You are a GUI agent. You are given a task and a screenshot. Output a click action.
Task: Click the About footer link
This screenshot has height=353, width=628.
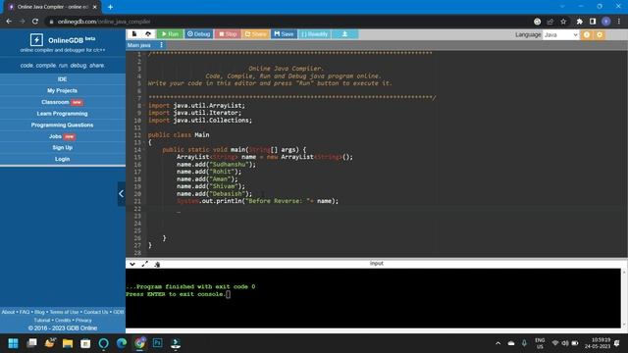coord(8,312)
